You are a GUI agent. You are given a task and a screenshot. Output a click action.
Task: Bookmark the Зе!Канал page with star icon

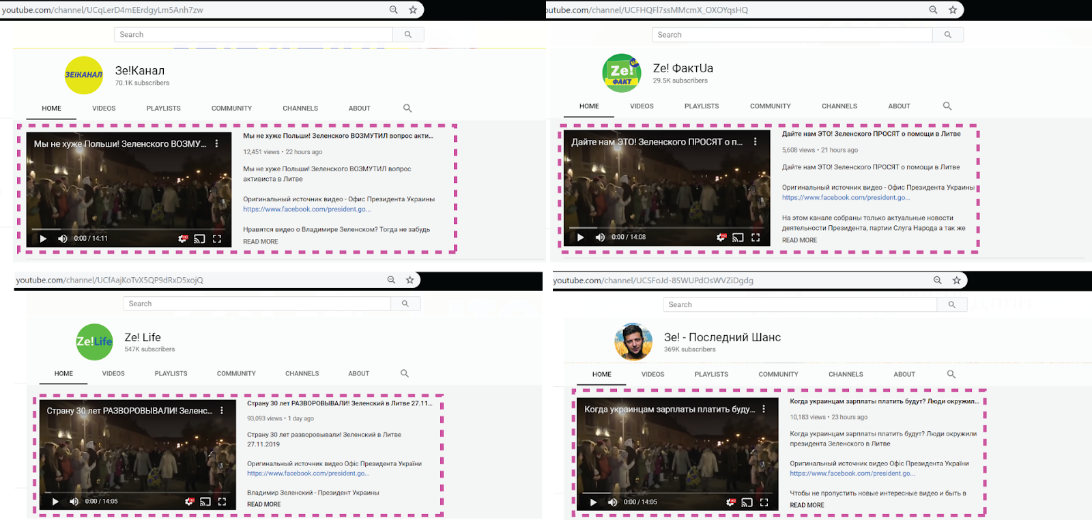click(413, 10)
